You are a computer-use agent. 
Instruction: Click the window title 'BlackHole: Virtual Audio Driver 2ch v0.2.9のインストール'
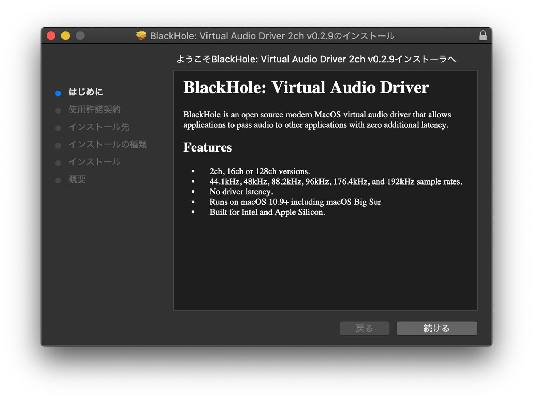tap(272, 36)
